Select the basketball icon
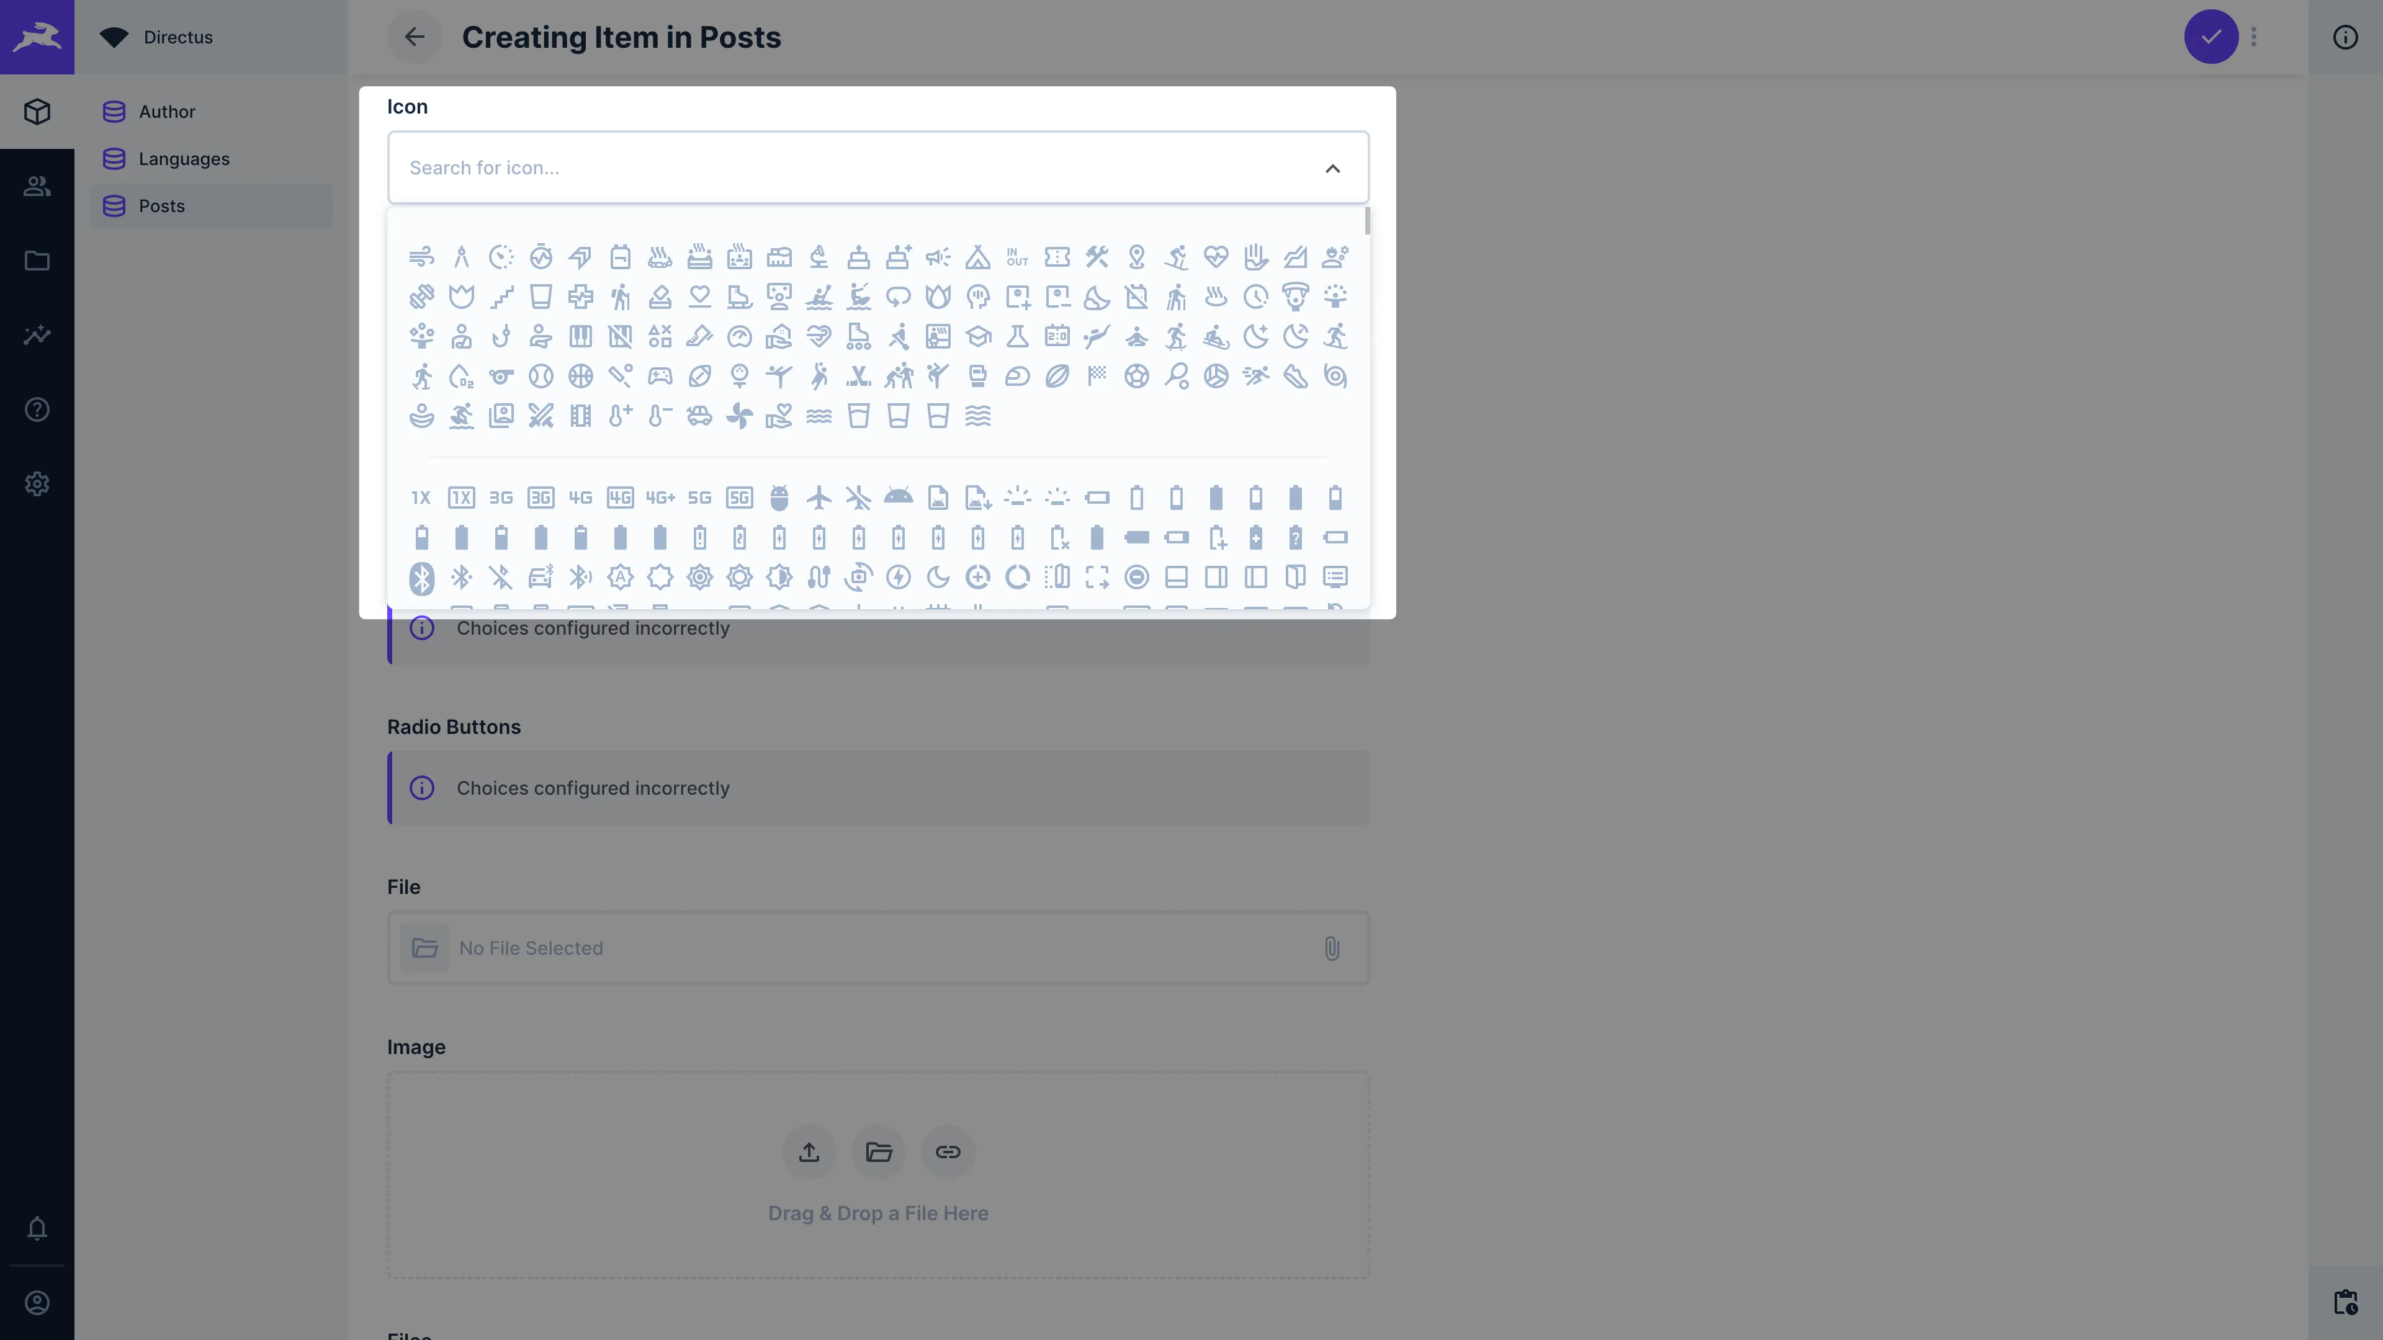The image size is (2383, 1340). (x=581, y=375)
